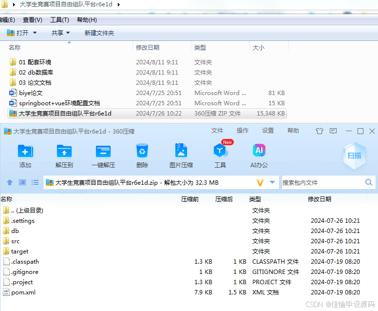Click the 大学生竞赛项目自由组队平台r6e1d zip file icon
Image resolution: width=378 pixels, height=311 pixels.
point(13,114)
